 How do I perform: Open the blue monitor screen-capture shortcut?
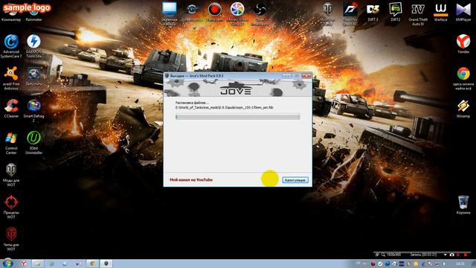(x=170, y=13)
